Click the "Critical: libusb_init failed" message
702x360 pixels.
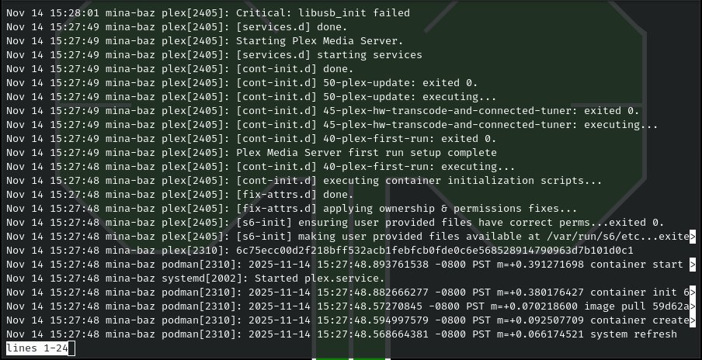(323, 13)
